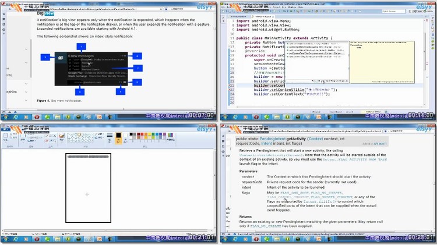The image size is (437, 245).
Task: Select the Pencil tool in Paint
Action: pos(46,136)
